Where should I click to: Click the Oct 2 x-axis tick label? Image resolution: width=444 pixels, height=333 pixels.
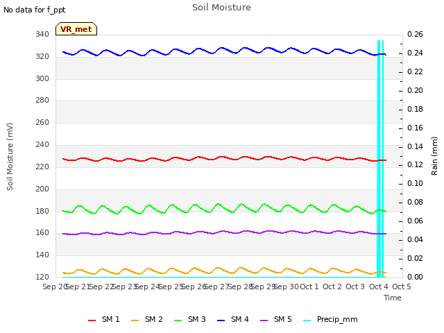(x=332, y=287)
